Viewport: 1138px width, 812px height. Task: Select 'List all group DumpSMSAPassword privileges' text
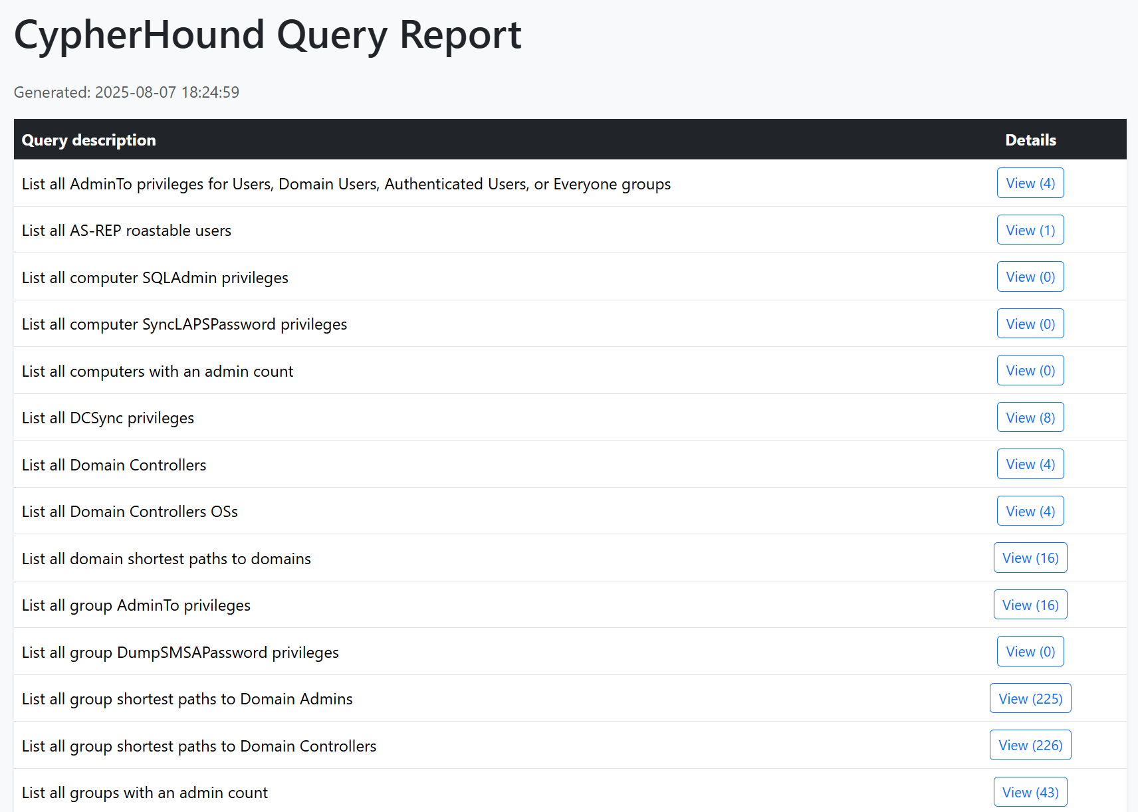click(x=180, y=653)
